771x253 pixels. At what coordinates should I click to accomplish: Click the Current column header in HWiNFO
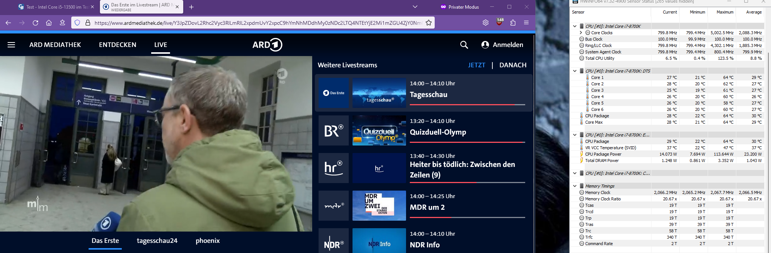(x=665, y=12)
